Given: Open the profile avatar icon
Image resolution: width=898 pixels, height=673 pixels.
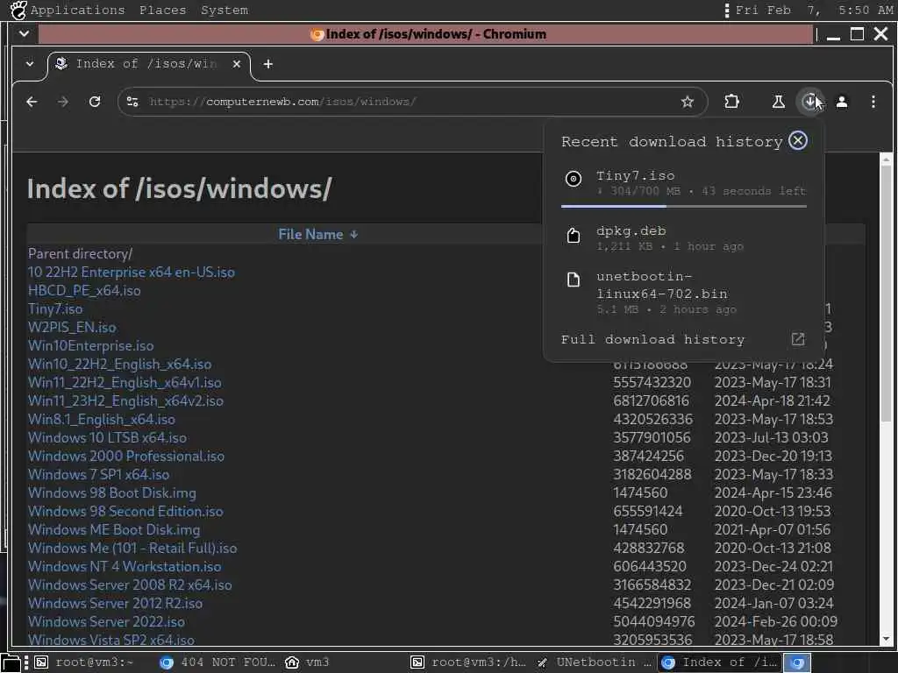Looking at the screenshot, I should [841, 102].
